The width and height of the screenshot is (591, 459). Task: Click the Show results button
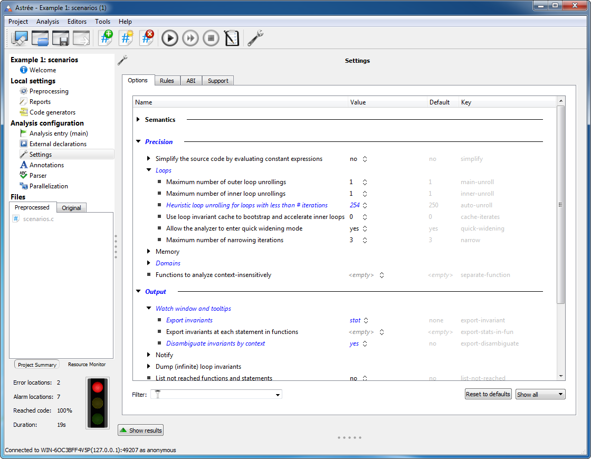pos(140,431)
